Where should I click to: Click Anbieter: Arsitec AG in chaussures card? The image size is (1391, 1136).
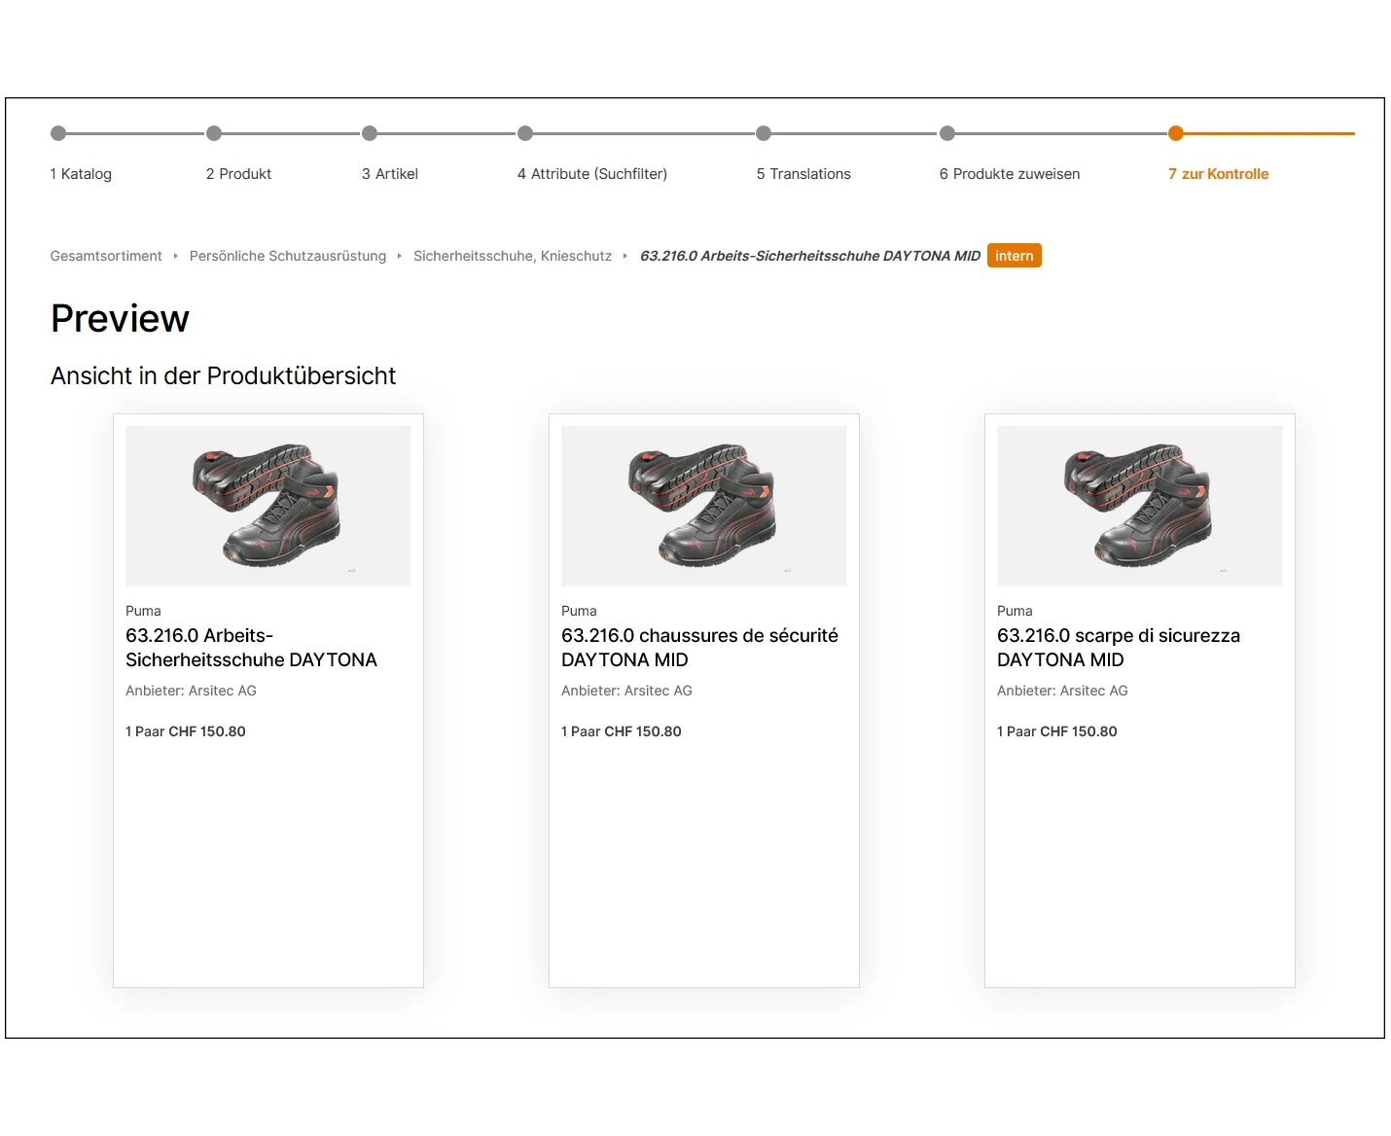click(626, 691)
